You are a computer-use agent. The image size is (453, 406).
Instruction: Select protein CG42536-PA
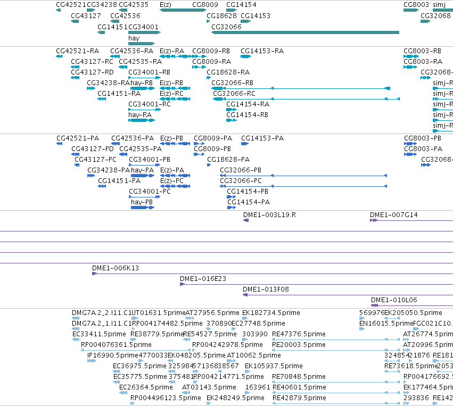coord(133,138)
